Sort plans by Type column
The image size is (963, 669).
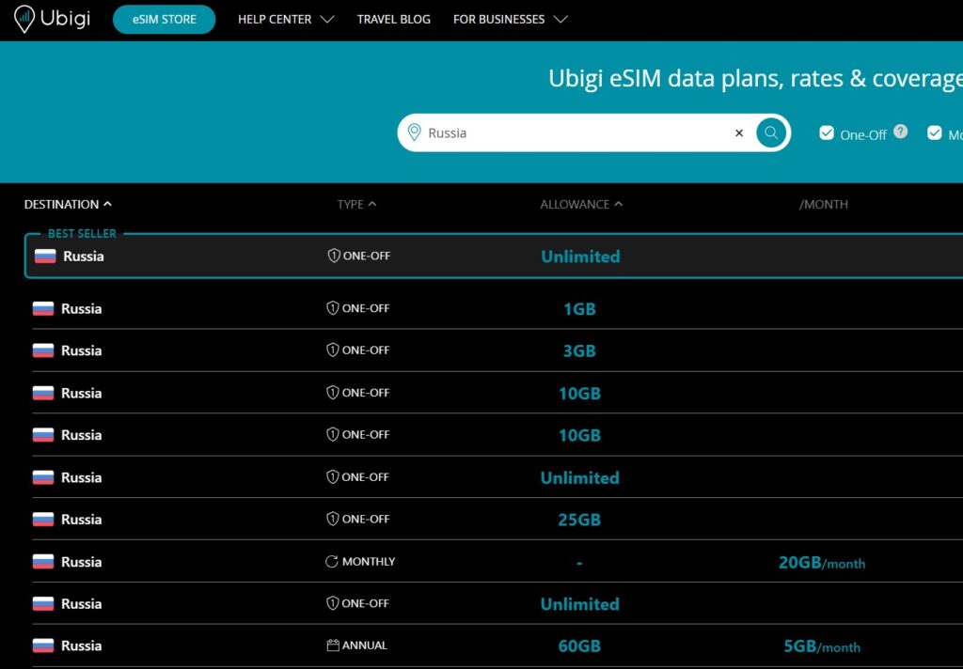(x=356, y=204)
